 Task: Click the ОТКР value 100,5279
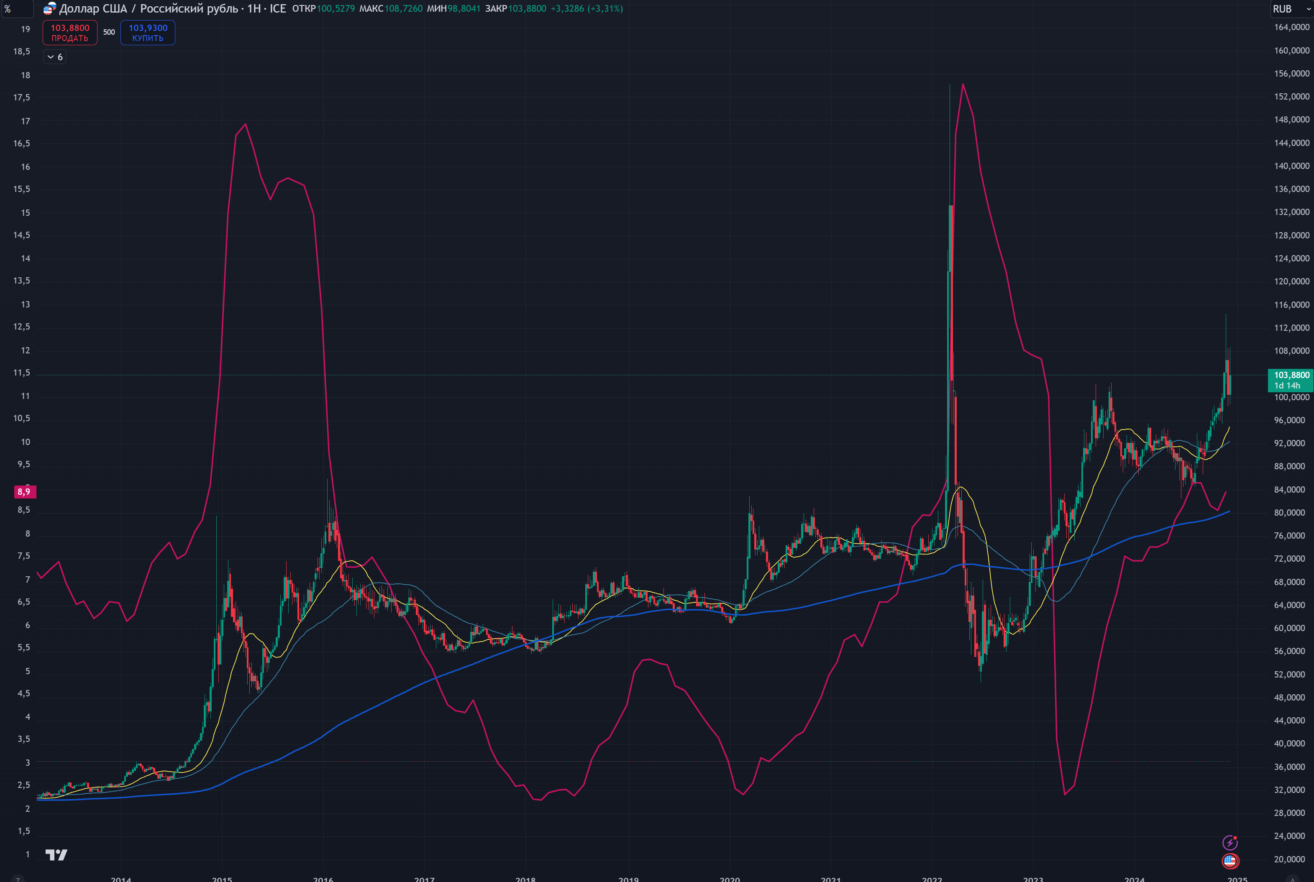[x=336, y=8]
